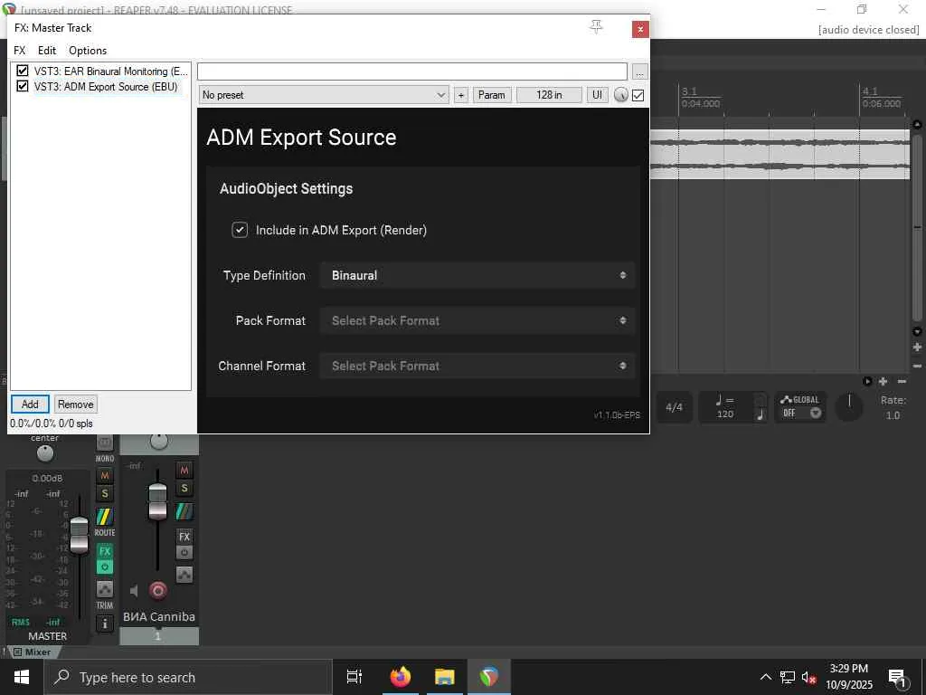Open the Windows Start menu

pos(22,677)
